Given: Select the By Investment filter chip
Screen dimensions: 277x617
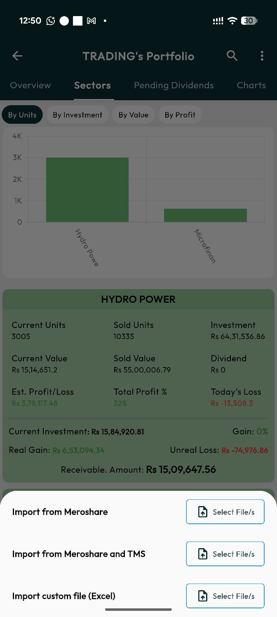Looking at the screenshot, I should [x=77, y=115].
